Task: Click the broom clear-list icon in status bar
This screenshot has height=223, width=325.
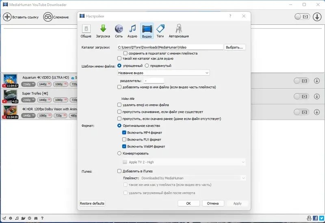Action: 4,218
